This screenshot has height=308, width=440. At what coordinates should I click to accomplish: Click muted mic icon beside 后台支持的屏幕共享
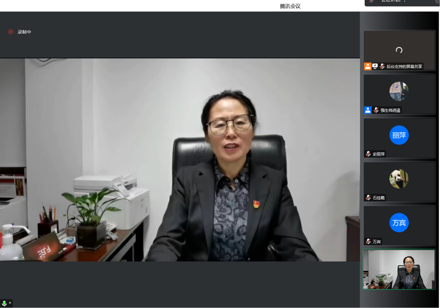click(x=382, y=66)
